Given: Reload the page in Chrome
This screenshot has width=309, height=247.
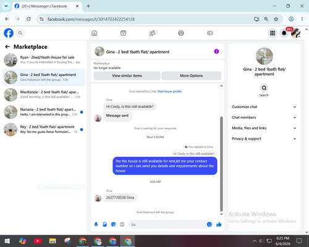Looking at the screenshot, I should (28, 19).
